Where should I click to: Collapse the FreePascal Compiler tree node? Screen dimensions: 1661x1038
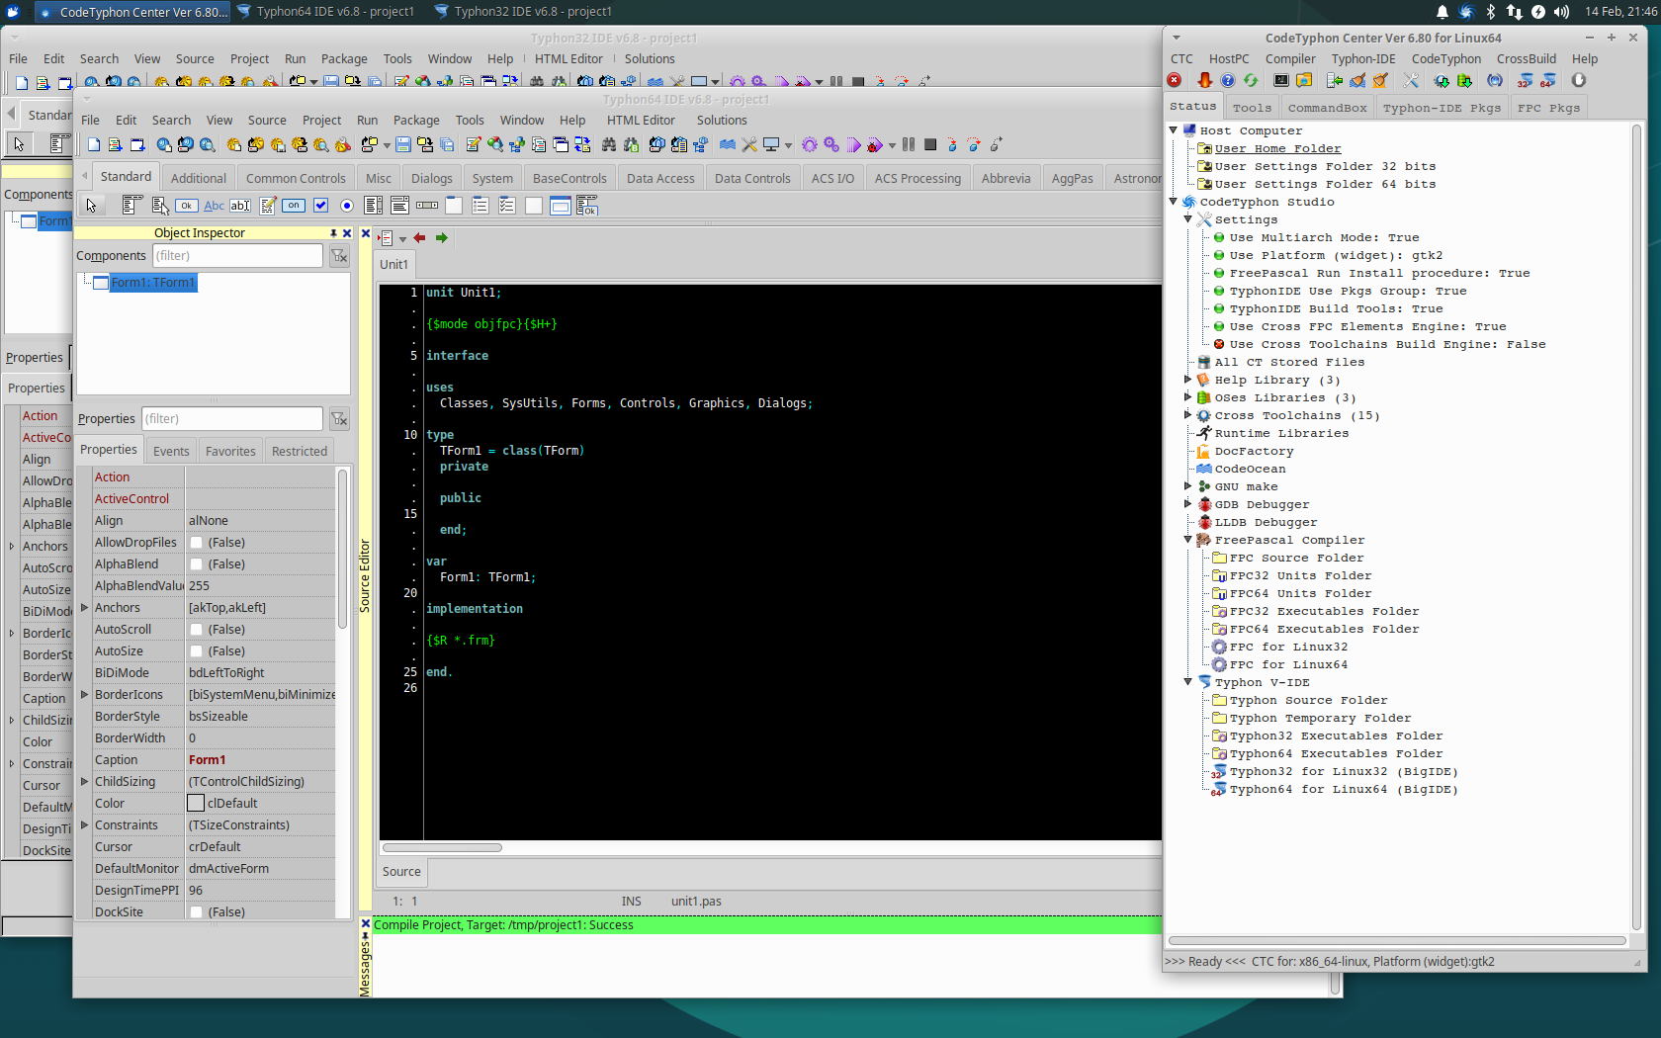tap(1188, 540)
